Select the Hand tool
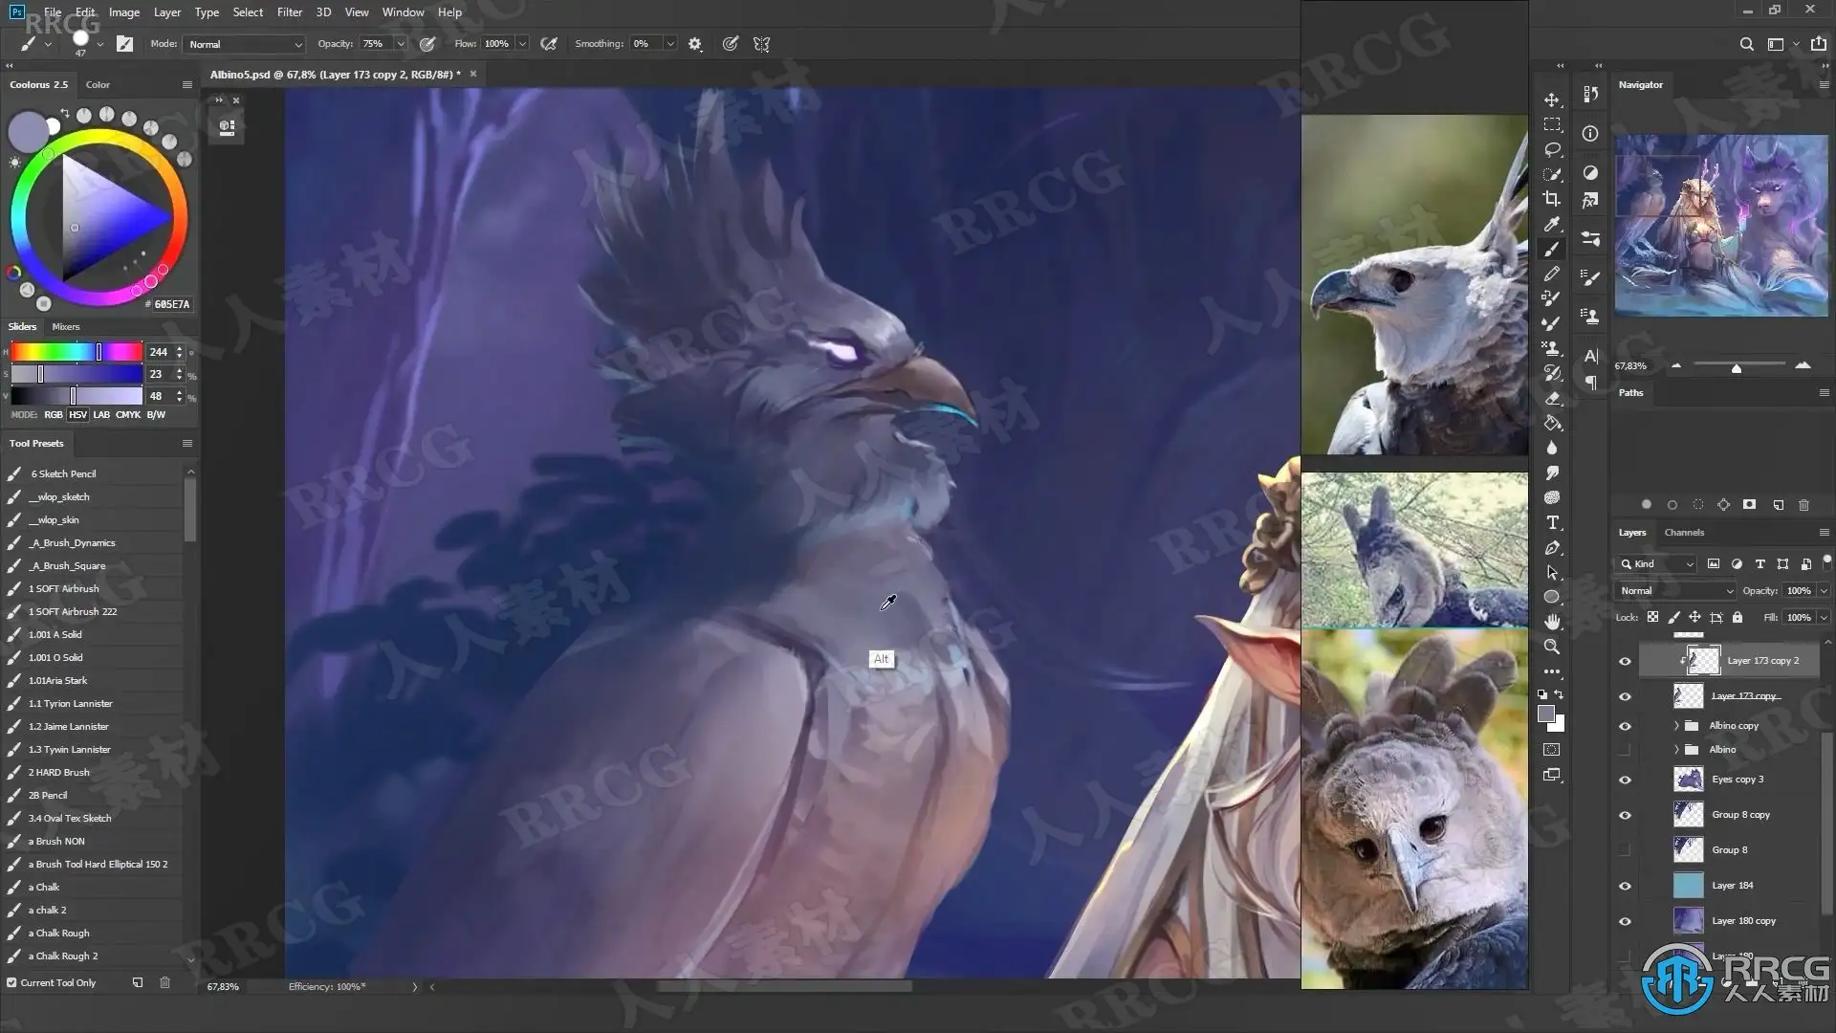The height and width of the screenshot is (1033, 1836). (x=1552, y=622)
